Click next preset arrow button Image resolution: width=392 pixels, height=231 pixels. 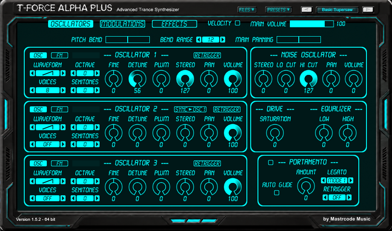[x=368, y=10]
